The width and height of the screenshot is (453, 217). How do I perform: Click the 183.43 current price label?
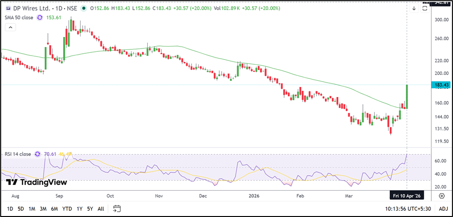pyautogui.click(x=441, y=85)
